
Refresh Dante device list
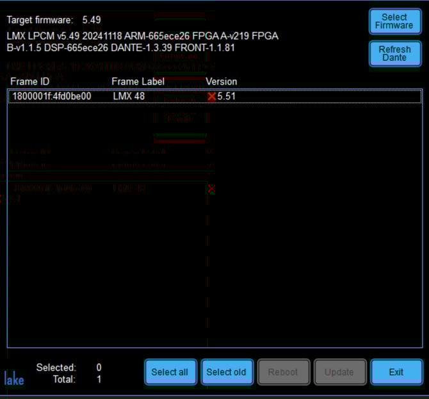coord(395,54)
